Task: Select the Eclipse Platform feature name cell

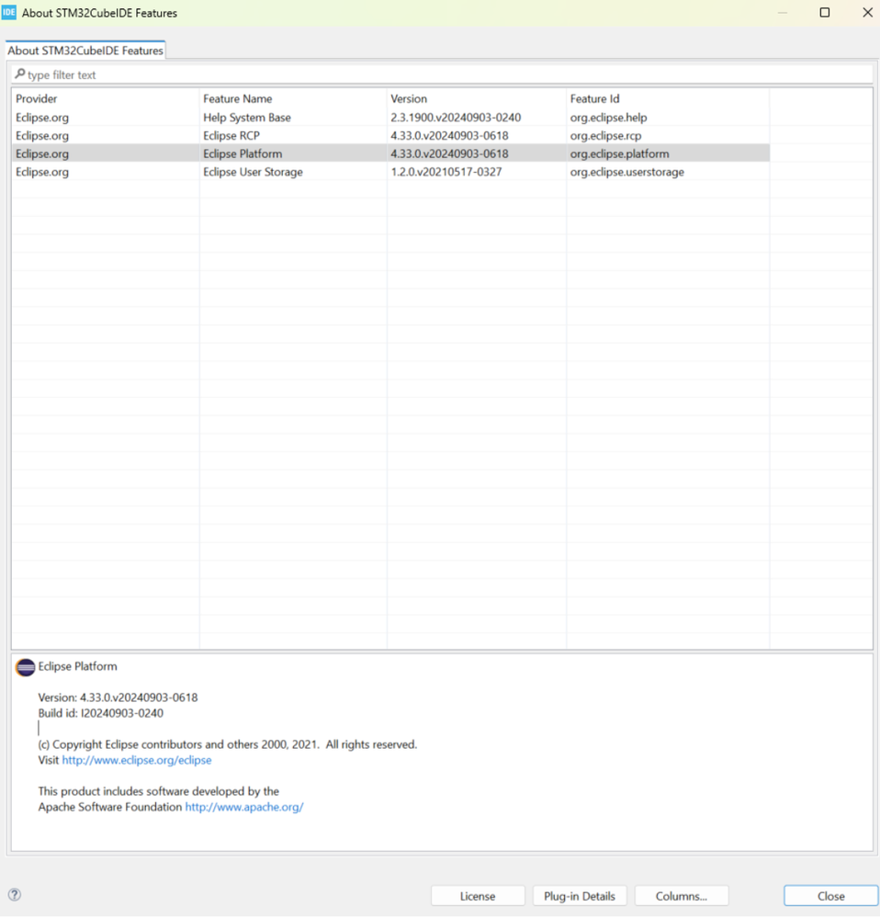Action: point(243,153)
